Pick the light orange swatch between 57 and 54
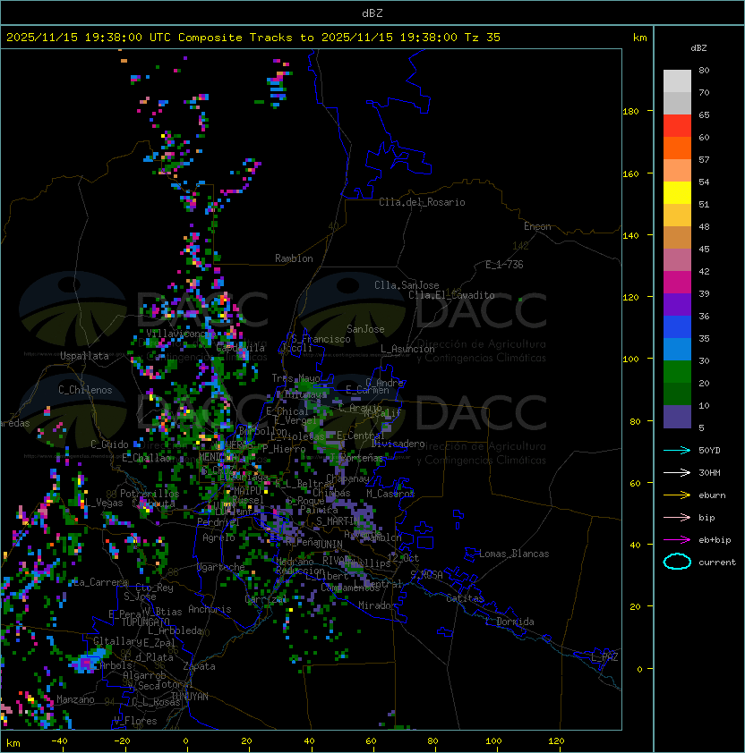Viewport: 745px width, 753px height. 677,171
